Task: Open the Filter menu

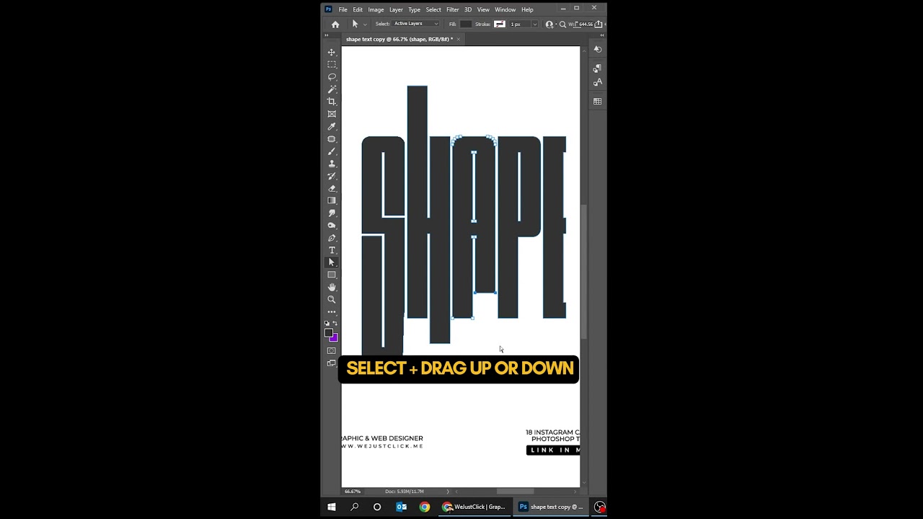Action: pyautogui.click(x=453, y=9)
